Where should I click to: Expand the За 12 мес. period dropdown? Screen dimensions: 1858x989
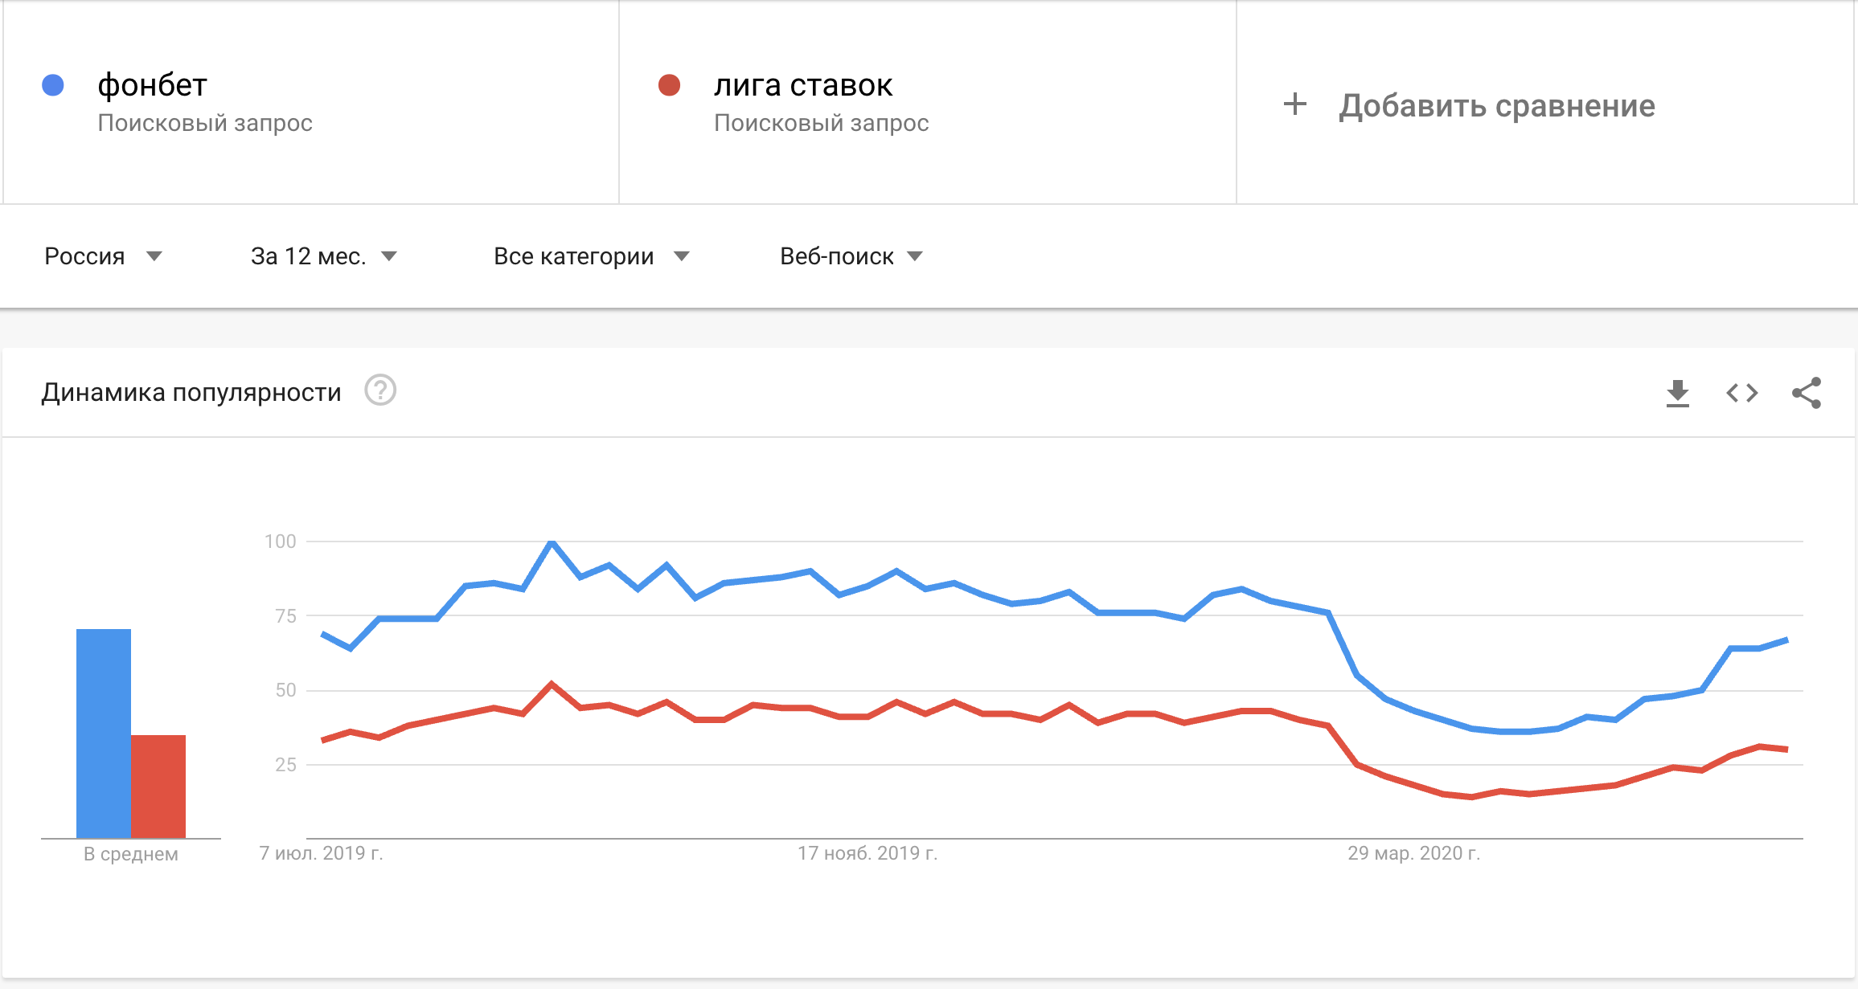point(323,256)
